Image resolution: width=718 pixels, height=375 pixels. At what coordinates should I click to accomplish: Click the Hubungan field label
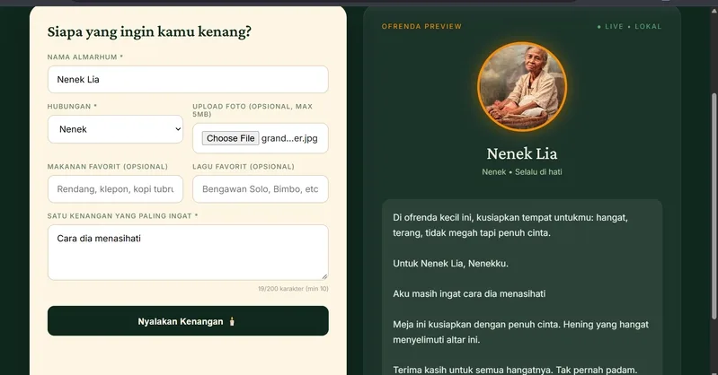tap(72, 107)
